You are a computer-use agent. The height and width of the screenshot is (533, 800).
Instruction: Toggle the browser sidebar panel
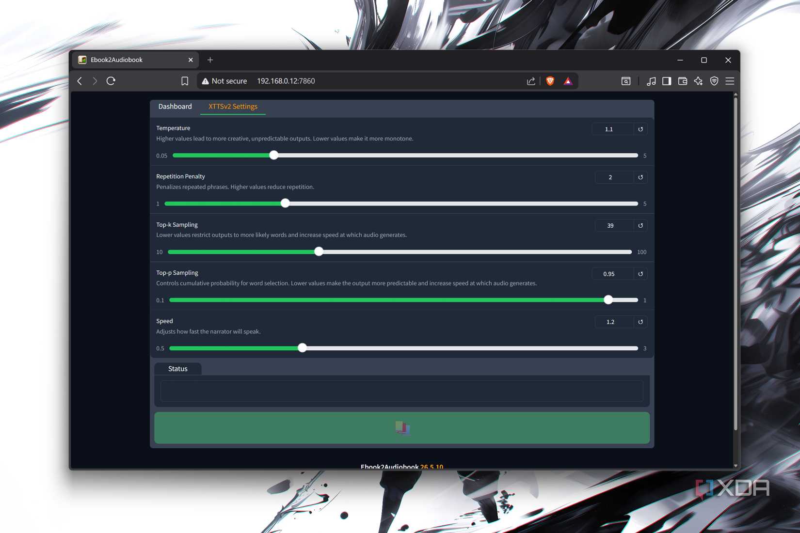pyautogui.click(x=667, y=81)
